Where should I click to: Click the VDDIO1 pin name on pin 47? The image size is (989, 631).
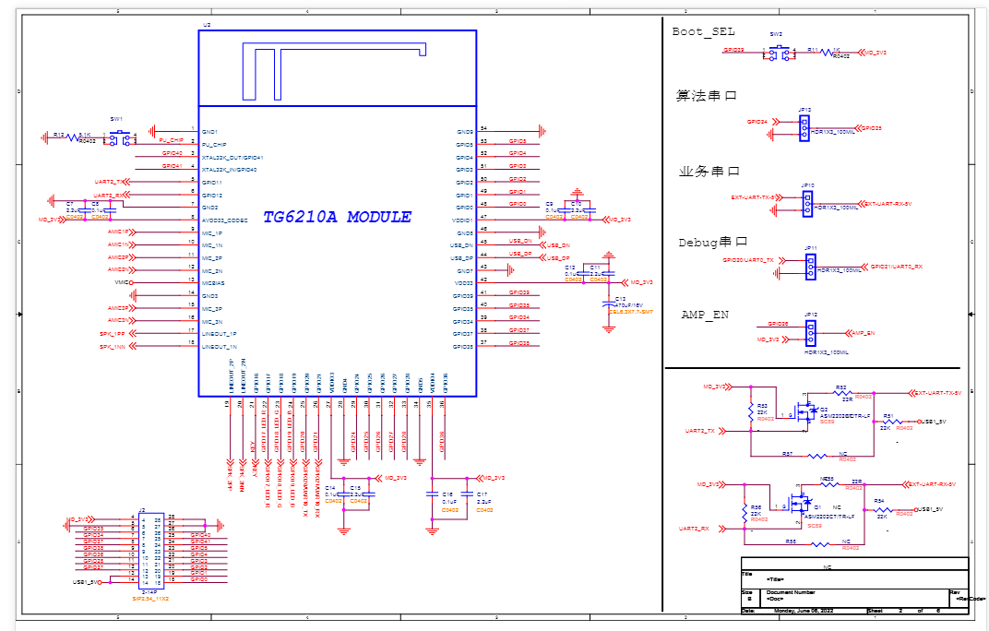462,220
